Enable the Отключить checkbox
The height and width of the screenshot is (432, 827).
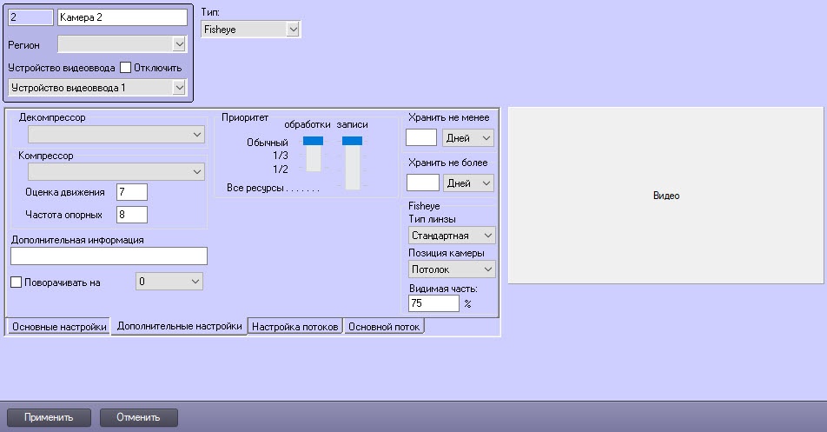pyautogui.click(x=125, y=68)
